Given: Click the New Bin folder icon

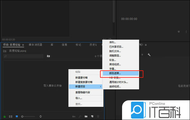Looking at the screenshot, I should pos(86,116).
